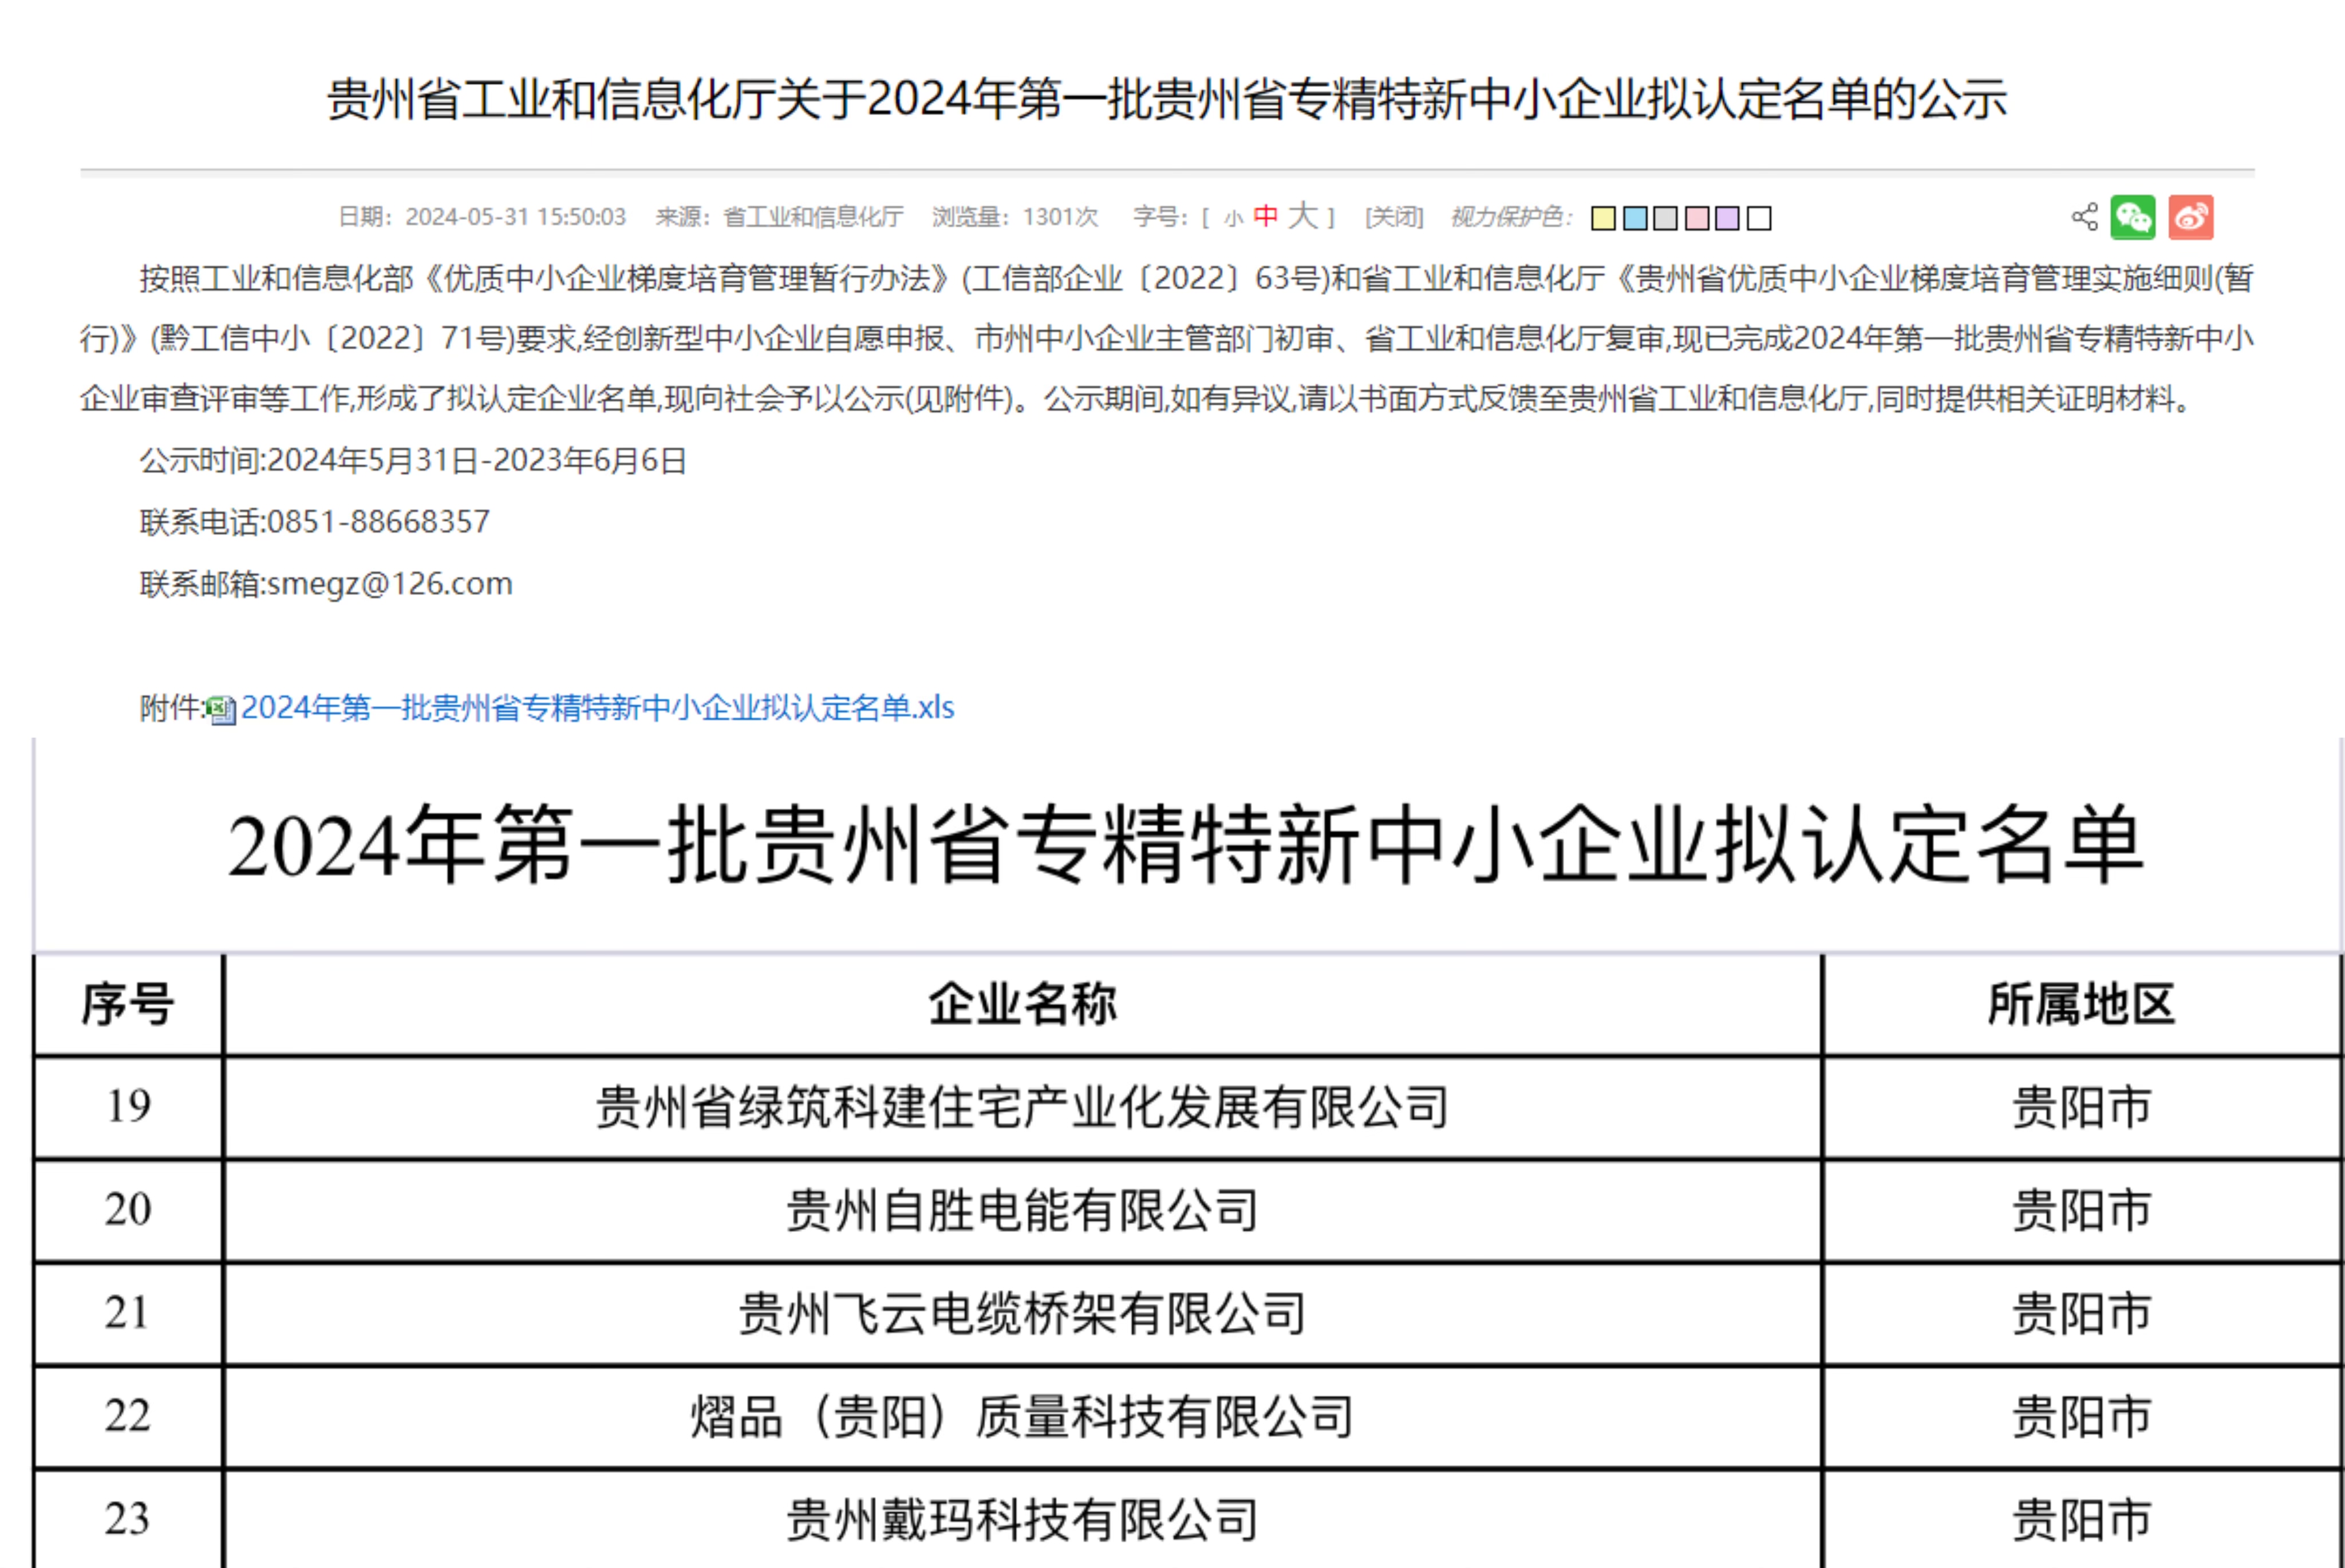Click the date text 2024-05-31 15:50:03
2345x1568 pixels.
pyautogui.click(x=516, y=217)
